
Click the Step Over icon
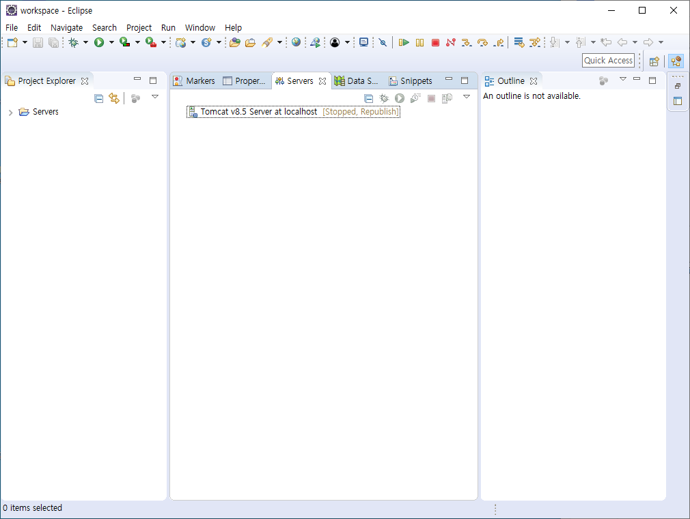(x=483, y=42)
